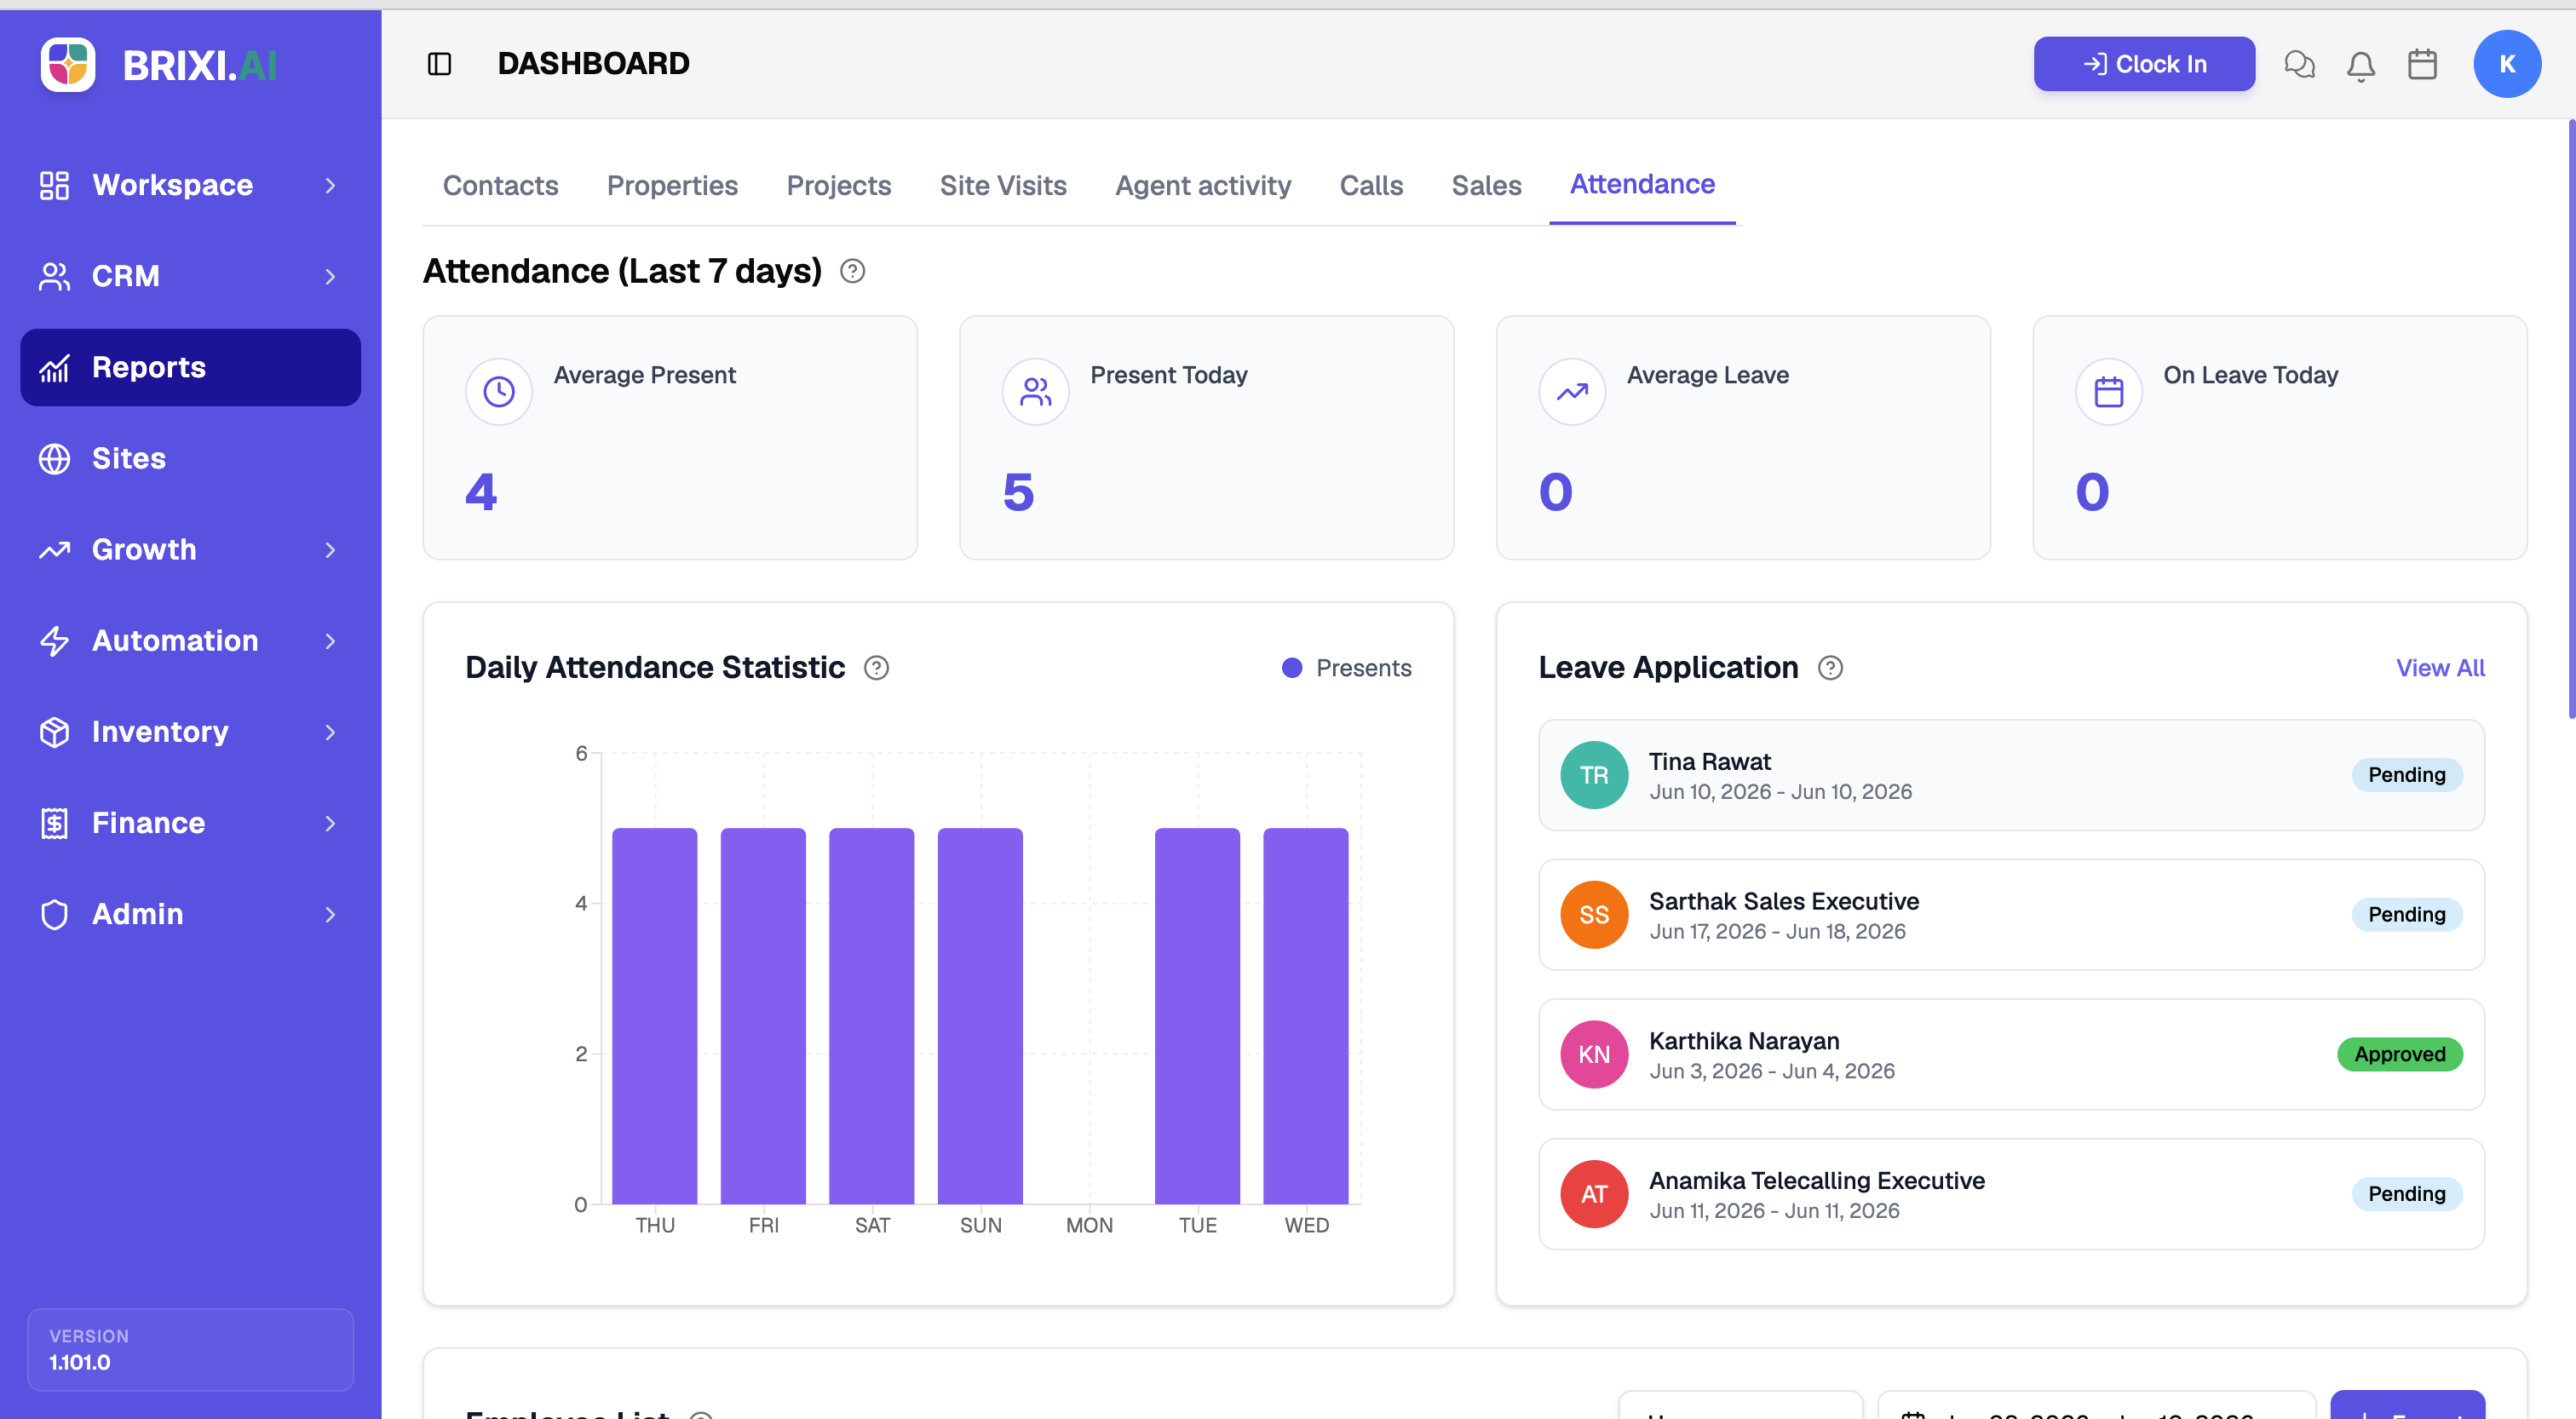The height and width of the screenshot is (1419, 2576).
Task: Toggle the Presents legend series
Action: click(x=1346, y=668)
